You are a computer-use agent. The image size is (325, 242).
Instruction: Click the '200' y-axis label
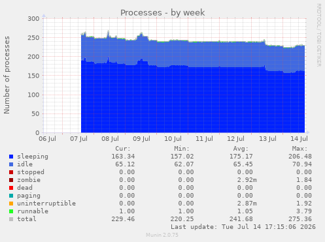coord(33,57)
